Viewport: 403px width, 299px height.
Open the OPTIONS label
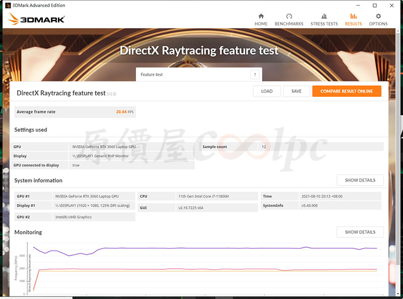[378, 24]
